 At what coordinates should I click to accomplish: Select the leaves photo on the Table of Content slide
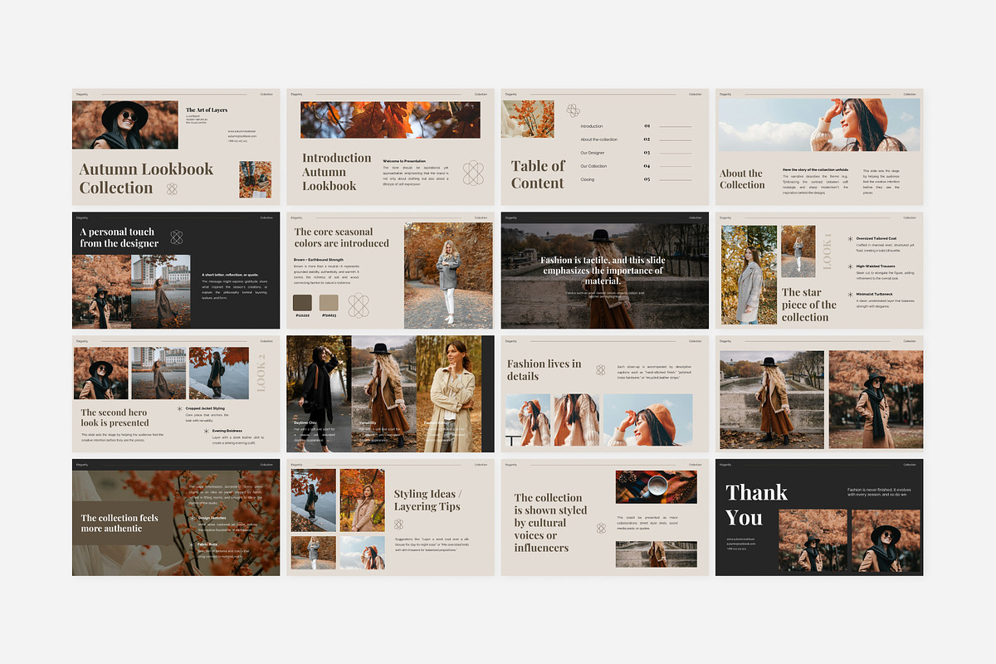click(x=527, y=120)
